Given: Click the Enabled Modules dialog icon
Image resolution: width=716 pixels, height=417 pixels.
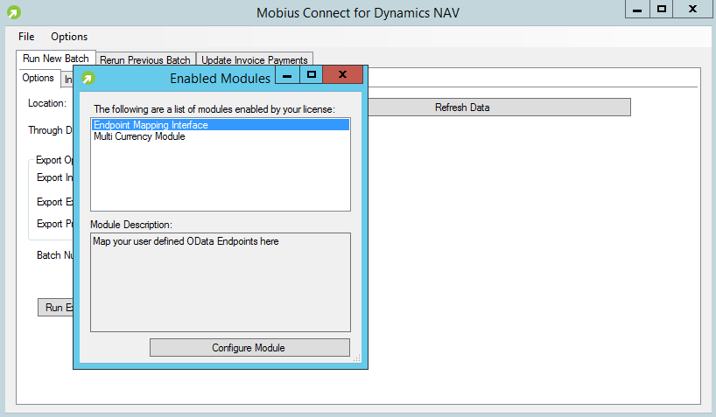Looking at the screenshot, I should pos(88,78).
